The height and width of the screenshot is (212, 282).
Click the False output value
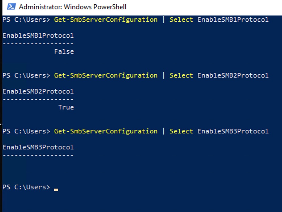[64, 52]
